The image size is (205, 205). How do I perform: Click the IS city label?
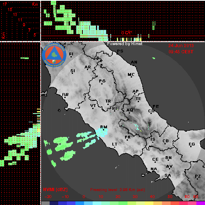click(x=153, y=139)
